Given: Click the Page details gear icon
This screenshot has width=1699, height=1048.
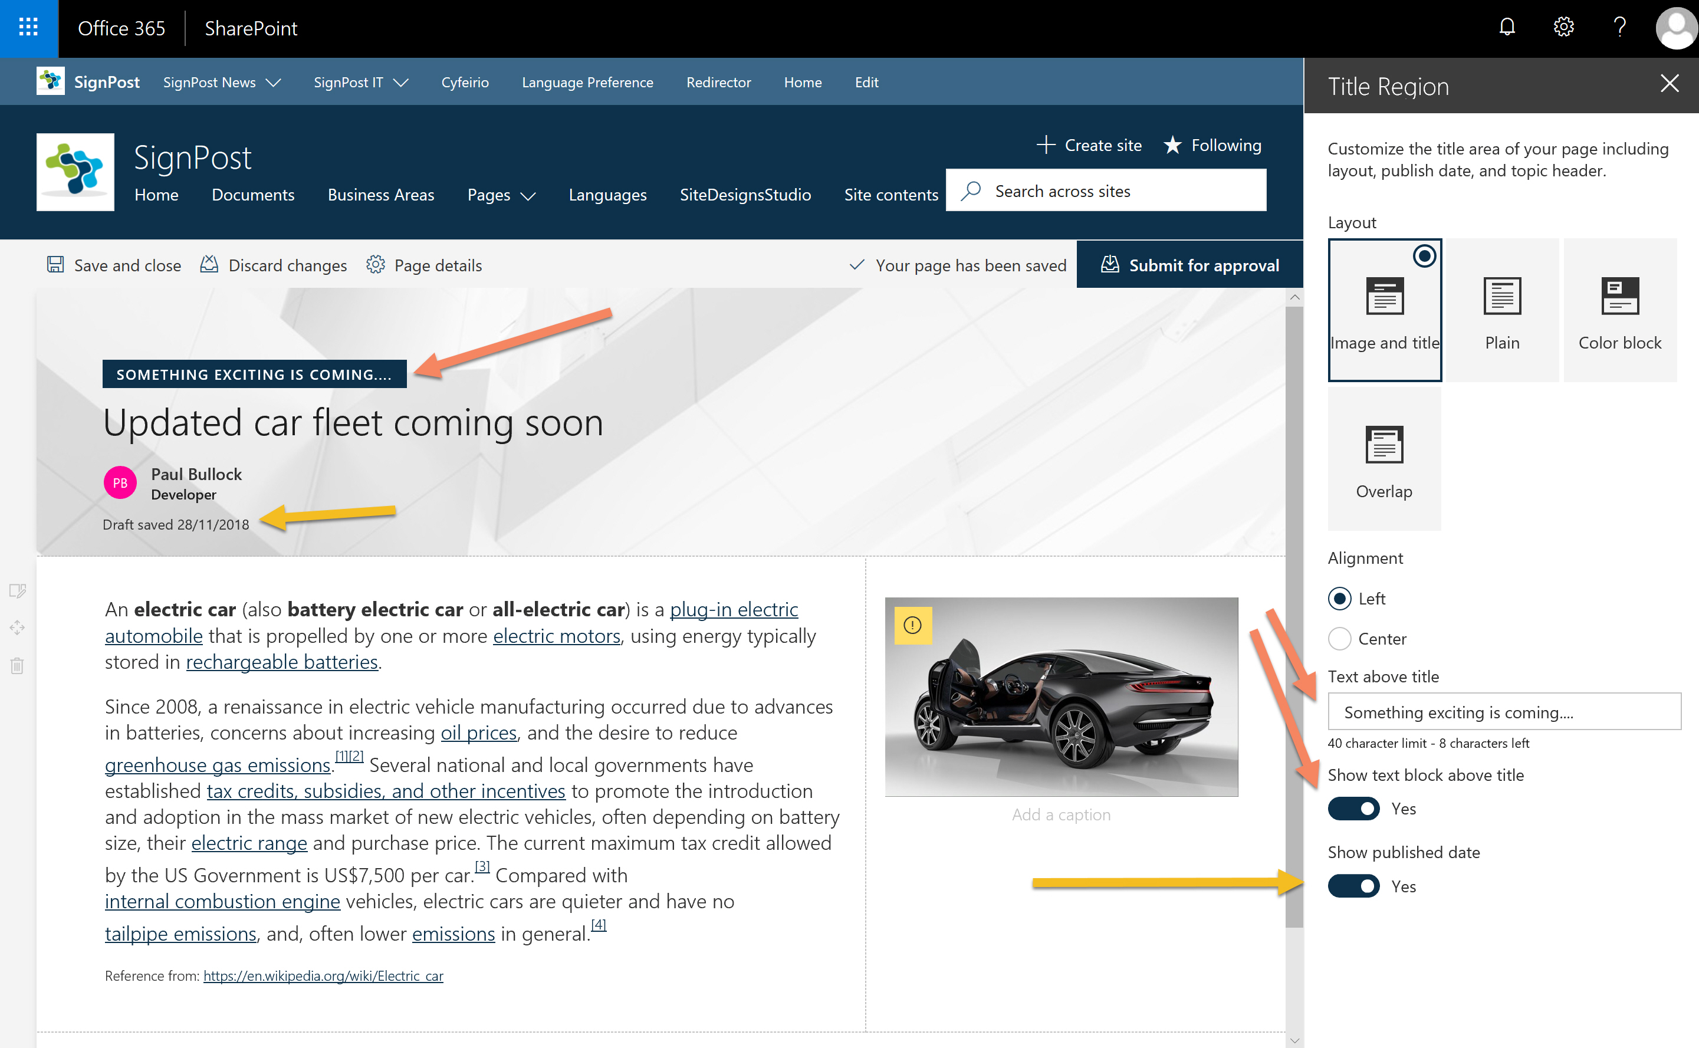Looking at the screenshot, I should (376, 265).
